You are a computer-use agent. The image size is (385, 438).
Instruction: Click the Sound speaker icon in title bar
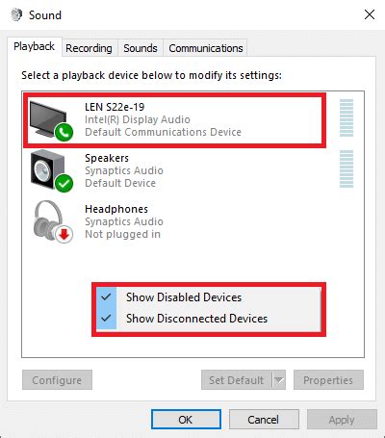(x=16, y=14)
